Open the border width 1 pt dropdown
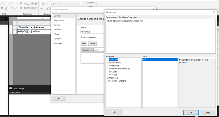This screenshot has width=219, height=117. click(50, 3)
